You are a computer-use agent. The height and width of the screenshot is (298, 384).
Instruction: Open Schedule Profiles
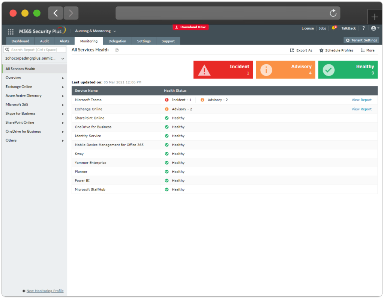tap(336, 50)
